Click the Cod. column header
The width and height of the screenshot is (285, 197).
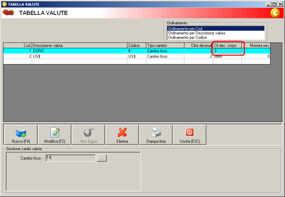[x=18, y=46]
